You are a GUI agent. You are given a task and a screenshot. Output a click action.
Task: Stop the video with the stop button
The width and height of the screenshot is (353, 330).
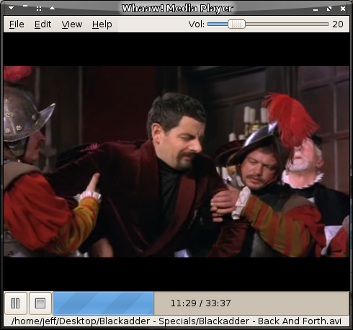click(40, 303)
